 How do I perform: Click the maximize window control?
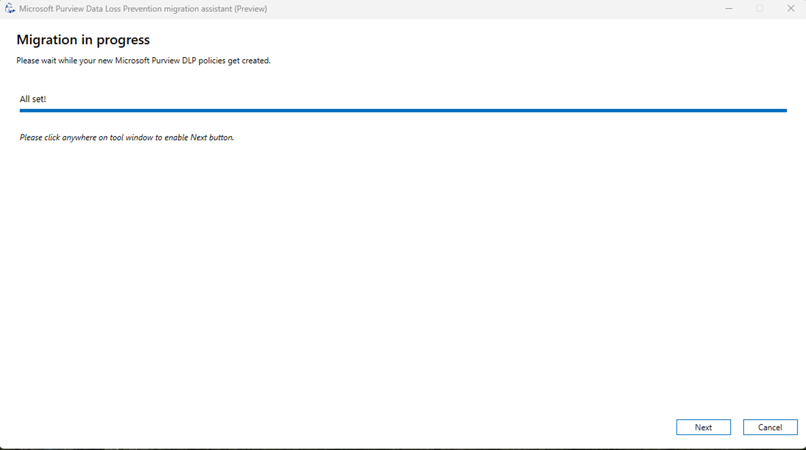(759, 8)
